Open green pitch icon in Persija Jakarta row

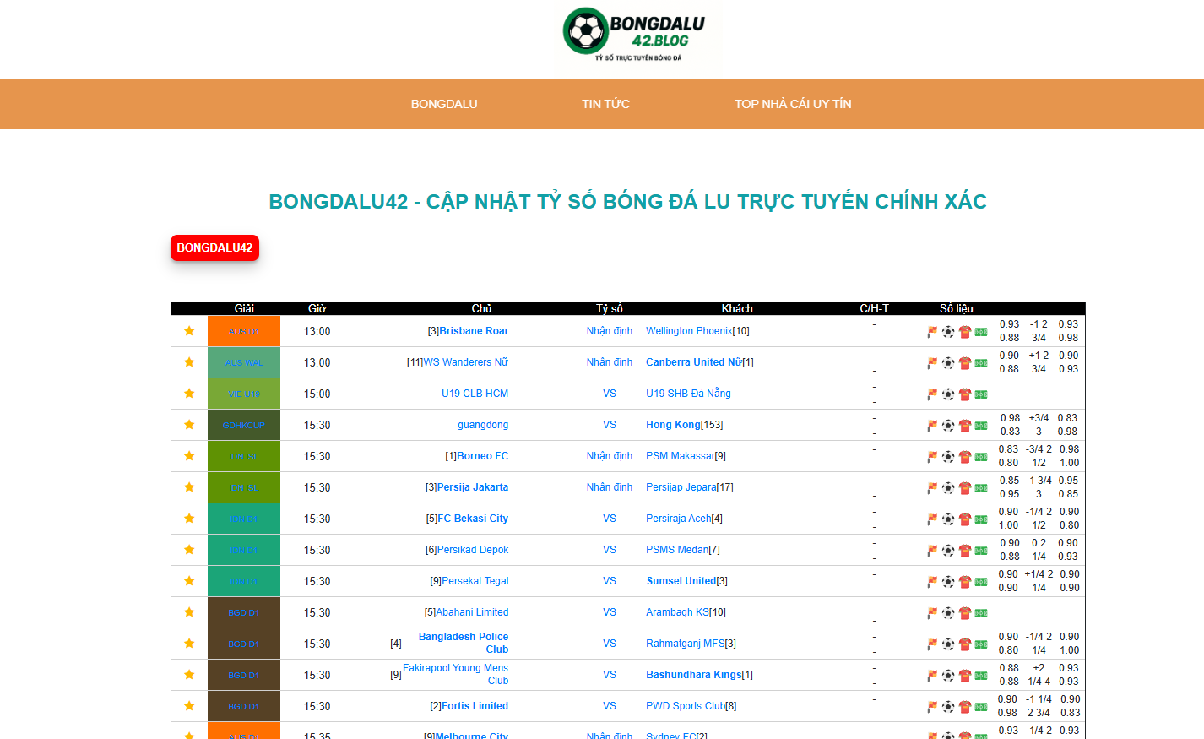click(x=981, y=488)
